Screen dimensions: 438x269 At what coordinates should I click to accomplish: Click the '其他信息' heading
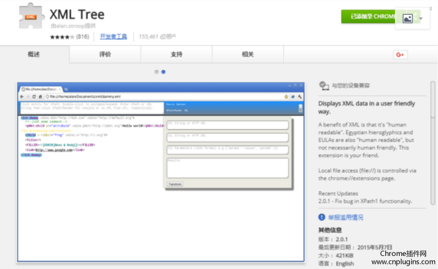[330, 230]
